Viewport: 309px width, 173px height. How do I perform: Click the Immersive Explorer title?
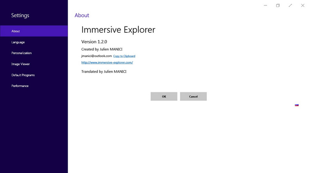coord(118,30)
